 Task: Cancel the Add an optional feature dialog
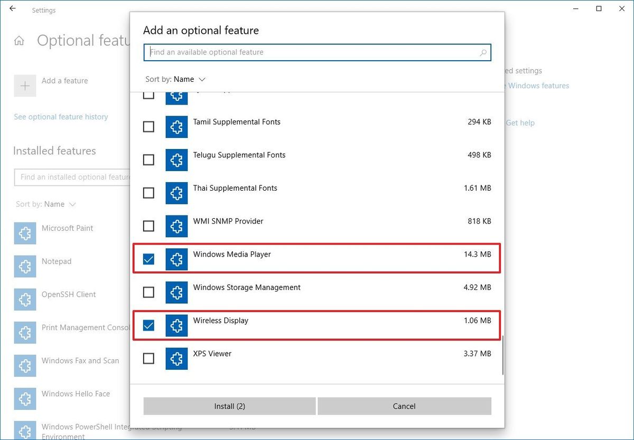404,406
